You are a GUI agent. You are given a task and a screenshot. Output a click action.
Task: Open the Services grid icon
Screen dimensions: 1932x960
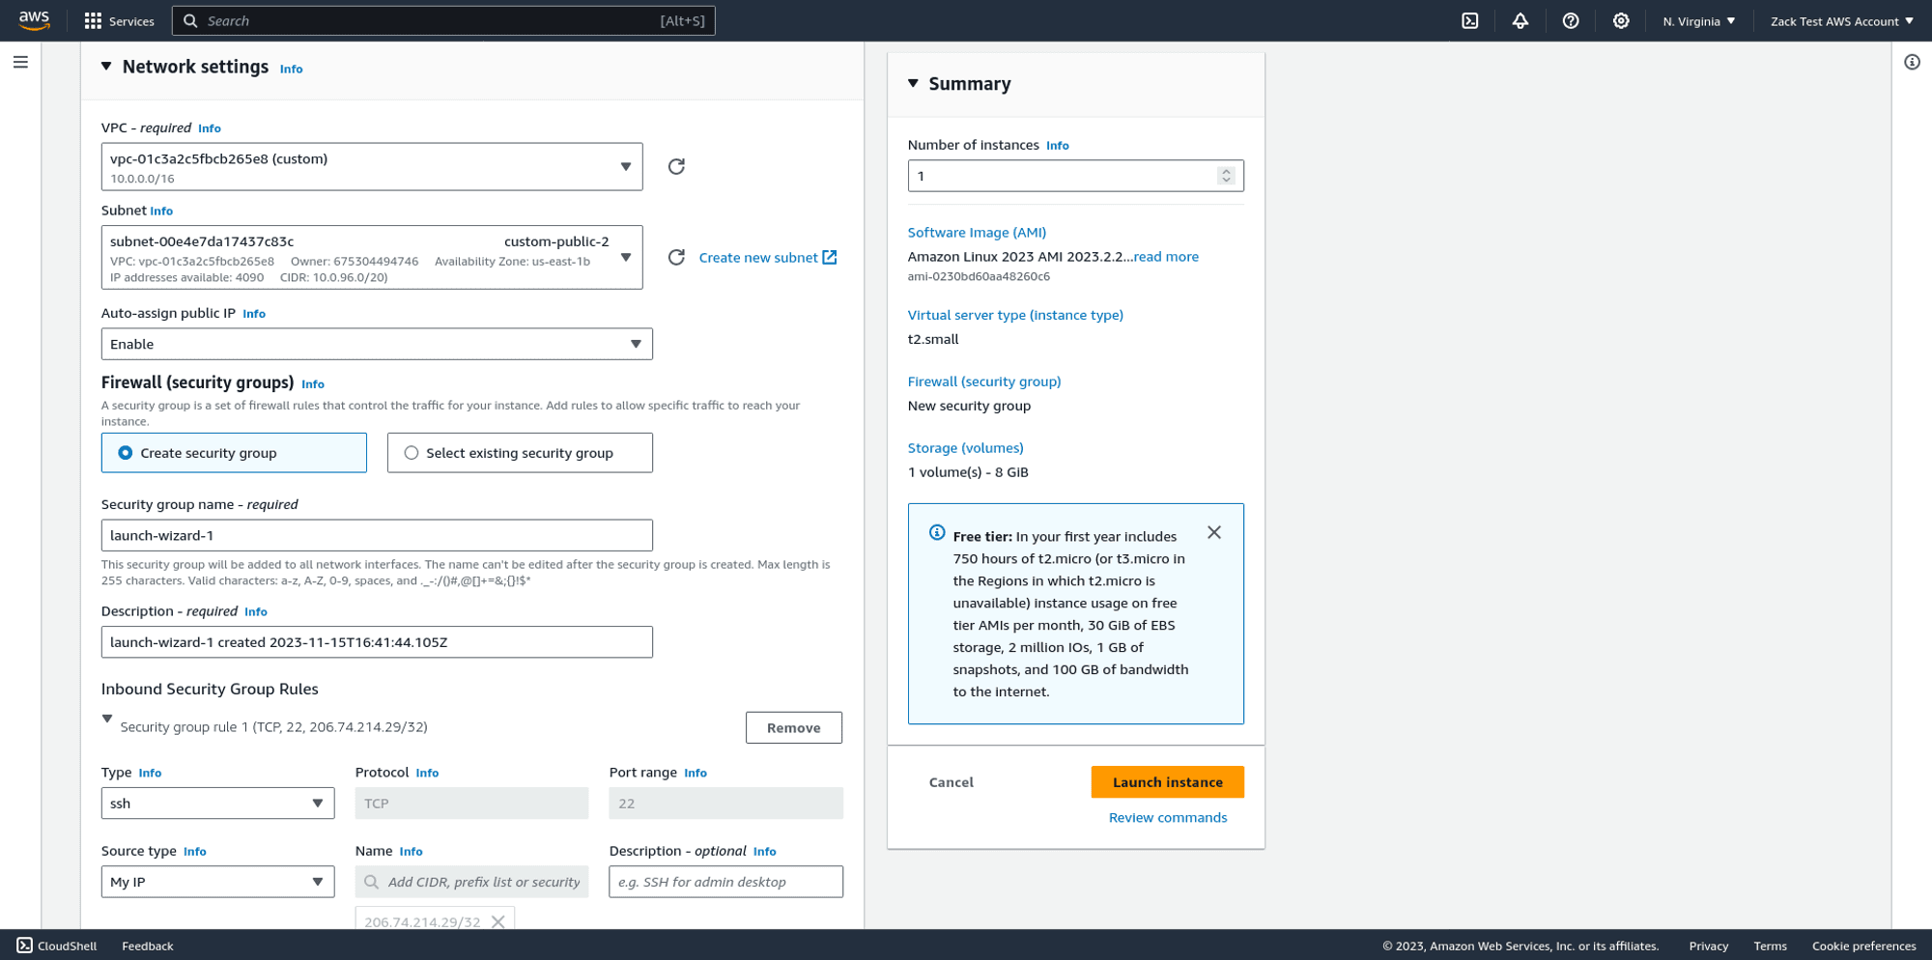92,20
